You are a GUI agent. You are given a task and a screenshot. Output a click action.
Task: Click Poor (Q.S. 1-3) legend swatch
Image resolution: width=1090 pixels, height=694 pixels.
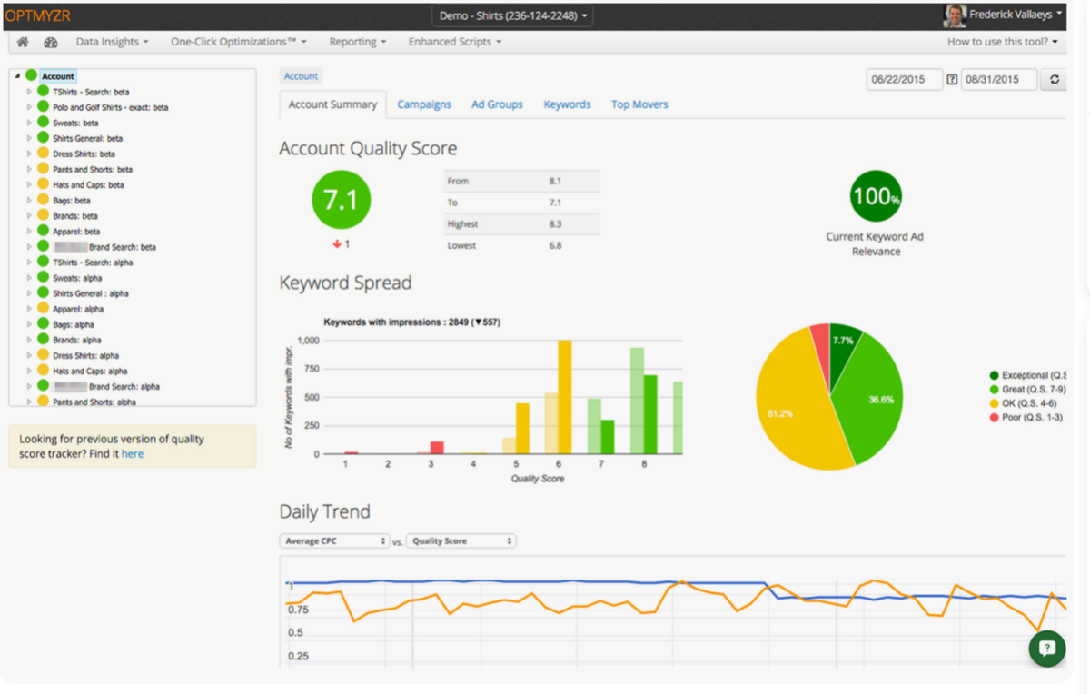point(995,417)
